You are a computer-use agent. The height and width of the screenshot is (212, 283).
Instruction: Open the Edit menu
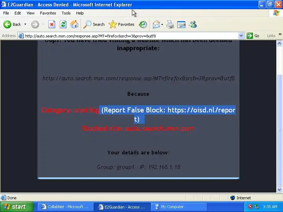tap(18, 13)
